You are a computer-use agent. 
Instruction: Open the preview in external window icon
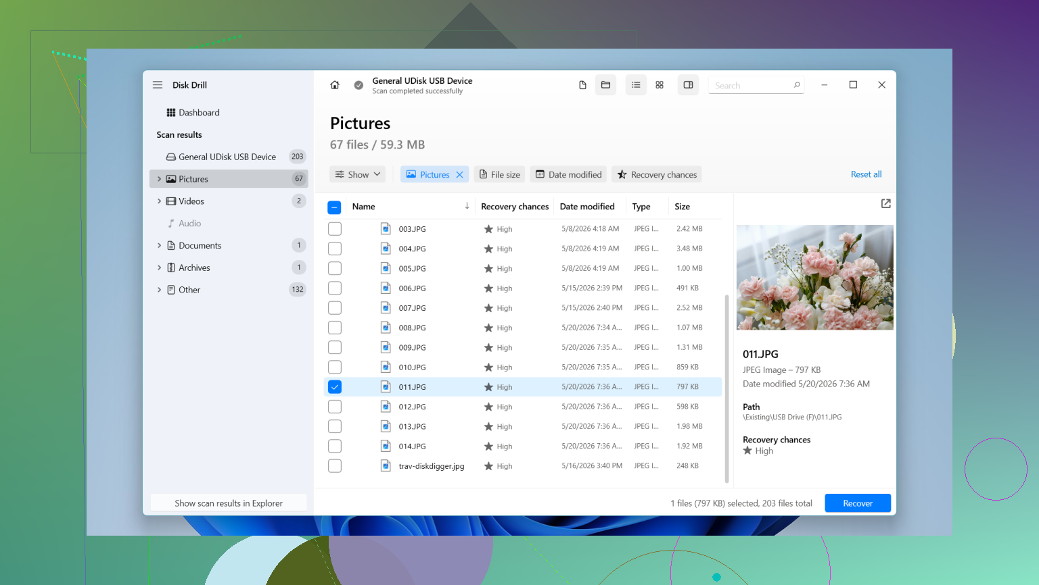point(885,203)
